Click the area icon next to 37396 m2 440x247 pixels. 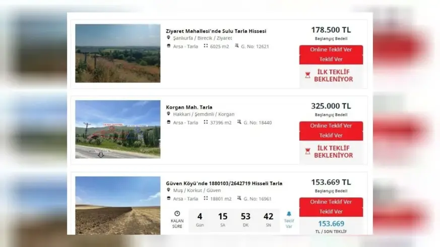click(x=206, y=122)
